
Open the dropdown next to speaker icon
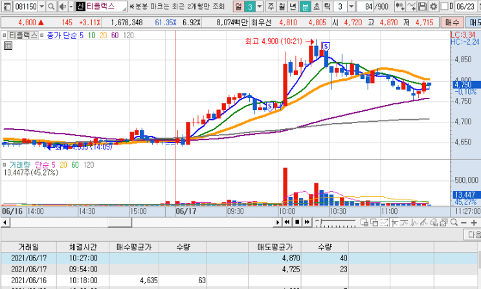71,6
